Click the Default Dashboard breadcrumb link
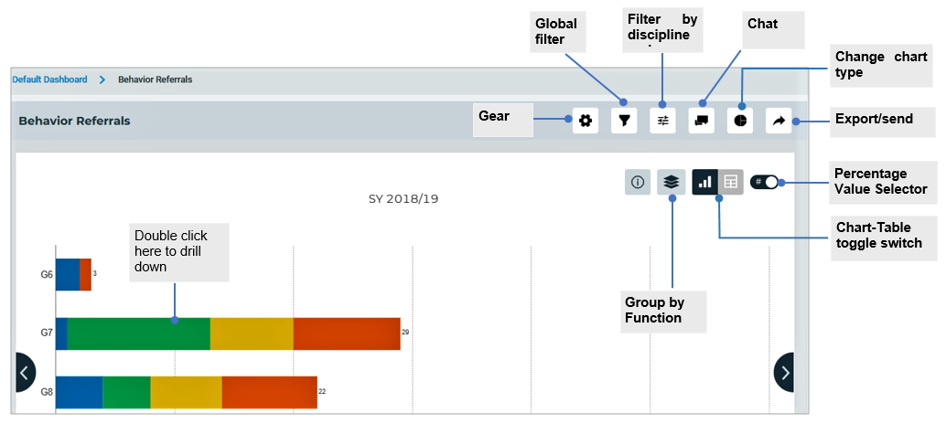 [49, 79]
